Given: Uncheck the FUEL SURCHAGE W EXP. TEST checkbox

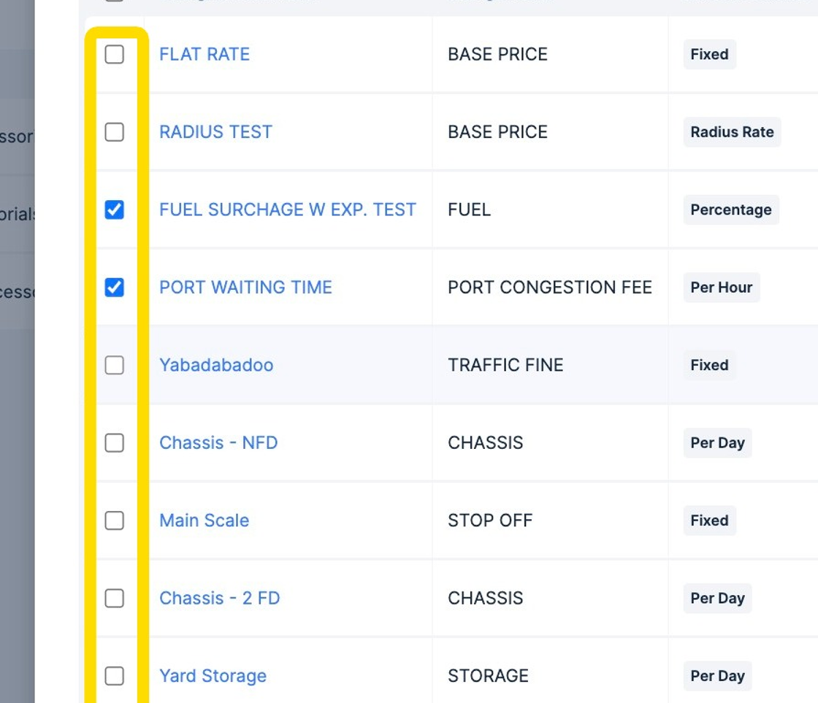Looking at the screenshot, I should 114,210.
